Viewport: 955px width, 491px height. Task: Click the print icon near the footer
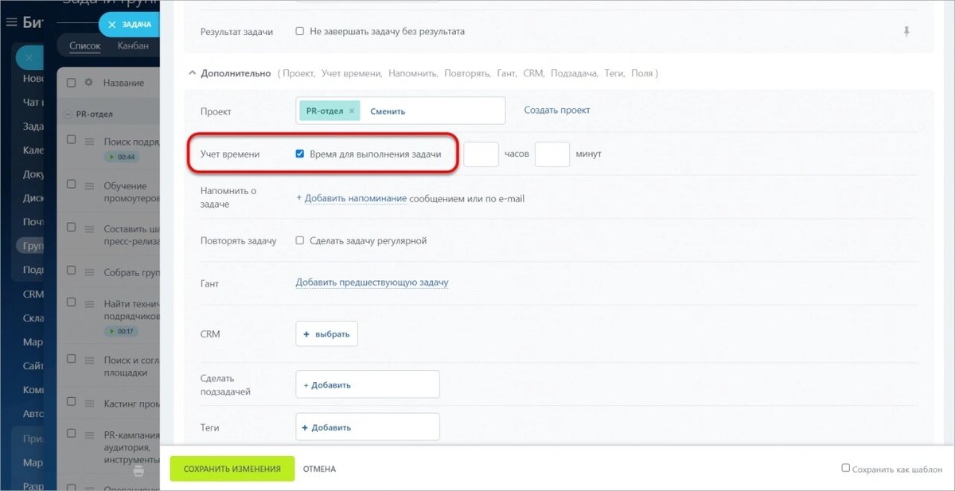[x=138, y=471]
